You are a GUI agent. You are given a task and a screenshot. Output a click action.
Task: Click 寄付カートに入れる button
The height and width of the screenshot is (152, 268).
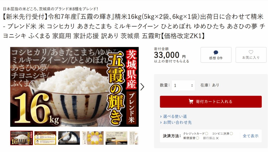click(211, 102)
